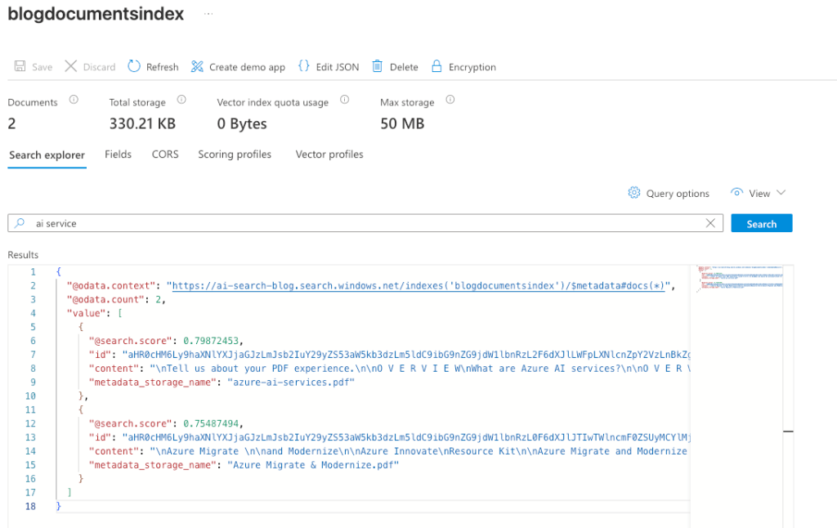
Task: Open the @odata.context URL link
Action: (418, 286)
